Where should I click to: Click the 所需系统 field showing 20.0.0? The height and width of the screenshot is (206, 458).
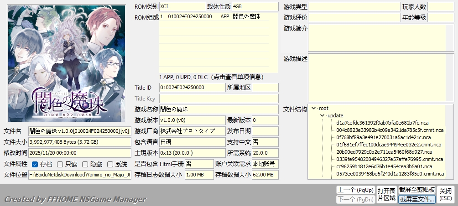coord(265,153)
